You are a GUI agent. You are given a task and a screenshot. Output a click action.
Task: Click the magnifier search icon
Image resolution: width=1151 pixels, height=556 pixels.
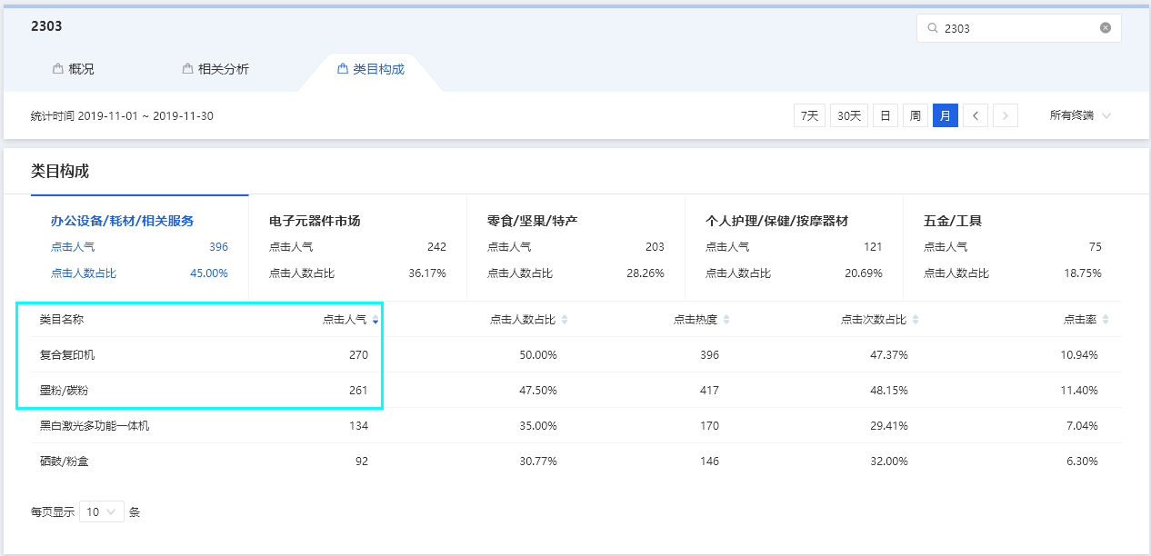(932, 28)
